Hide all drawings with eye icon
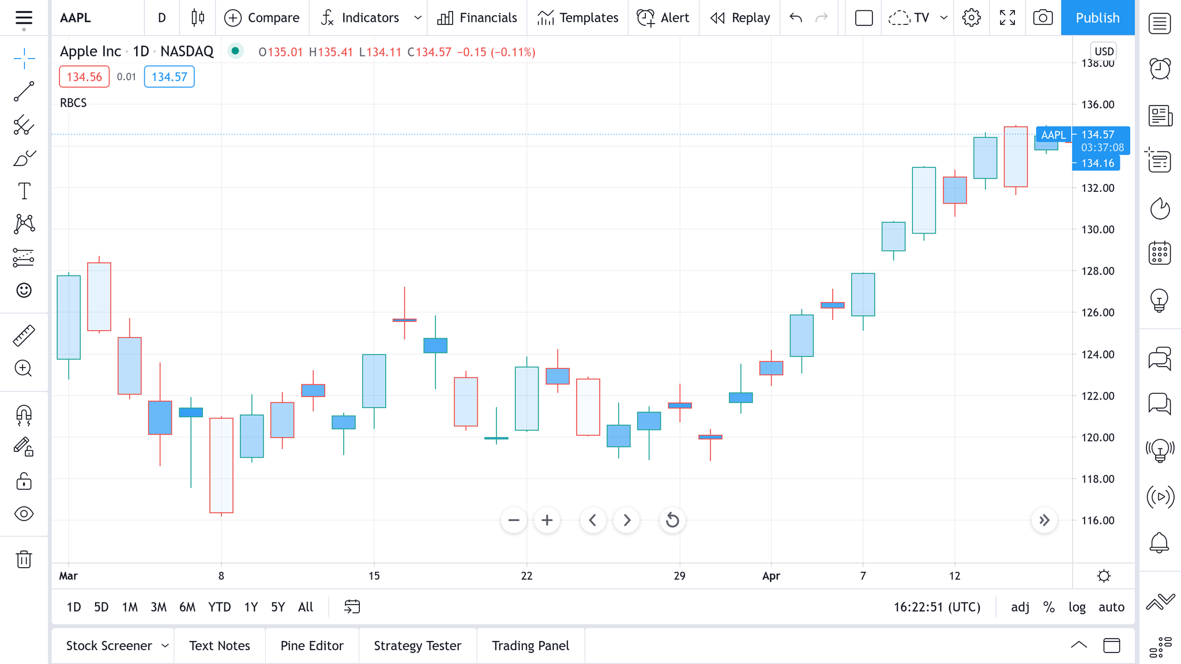The image size is (1181, 664). [24, 514]
